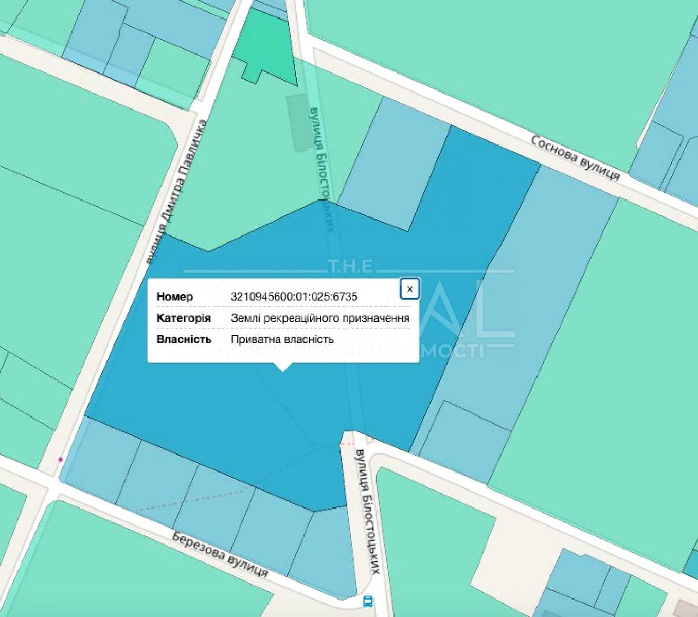698x617 pixels.
Task: Click the Власність field label in popup
Action: [184, 339]
